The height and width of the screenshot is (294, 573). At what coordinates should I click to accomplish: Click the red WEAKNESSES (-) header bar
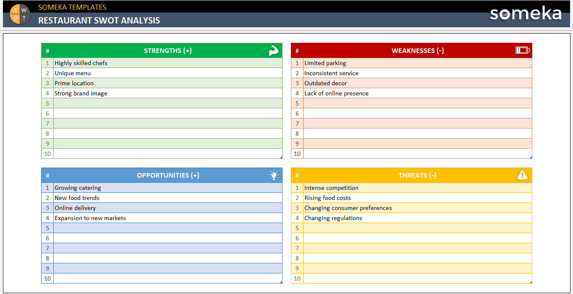tap(417, 50)
